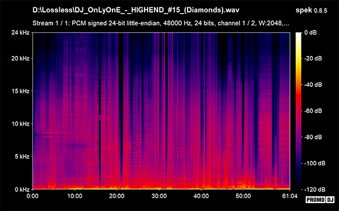Image resolution: width=339 pixels, height=211 pixels.
Task: Click the 30:00 time axis marker
Action: [159, 196]
